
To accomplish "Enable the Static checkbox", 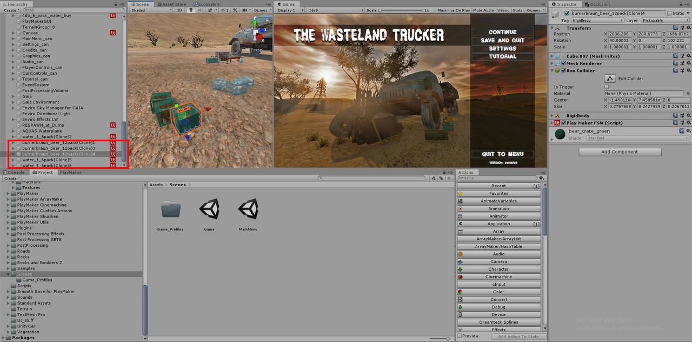I will (x=669, y=13).
